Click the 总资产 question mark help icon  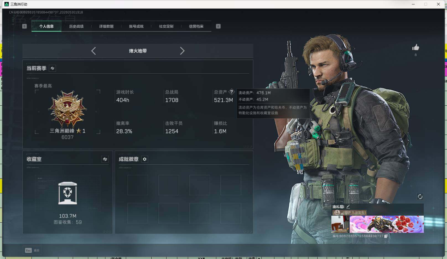click(232, 92)
